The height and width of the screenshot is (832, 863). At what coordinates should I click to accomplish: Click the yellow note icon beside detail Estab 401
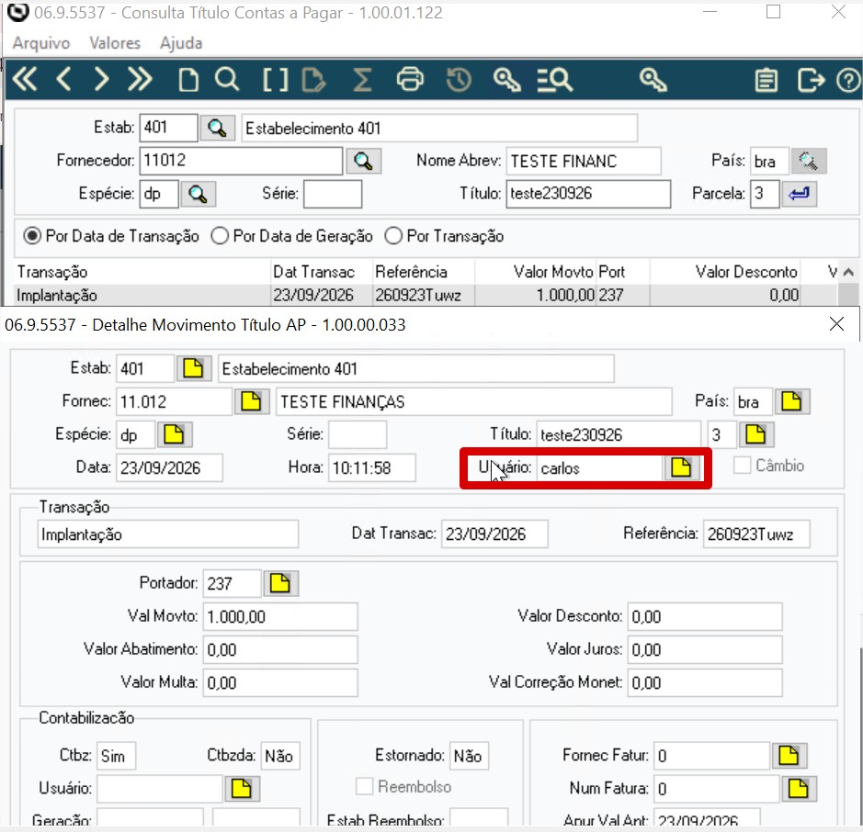(193, 368)
